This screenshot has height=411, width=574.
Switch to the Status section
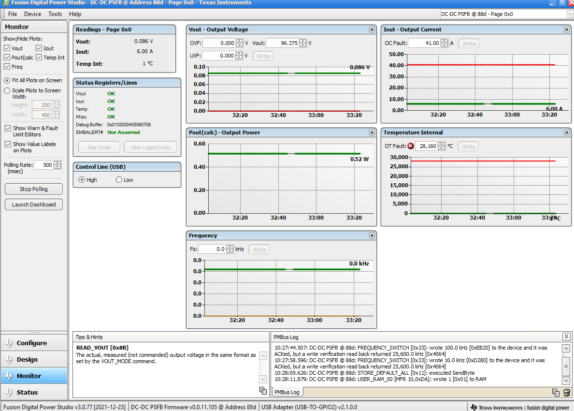pyautogui.click(x=34, y=392)
